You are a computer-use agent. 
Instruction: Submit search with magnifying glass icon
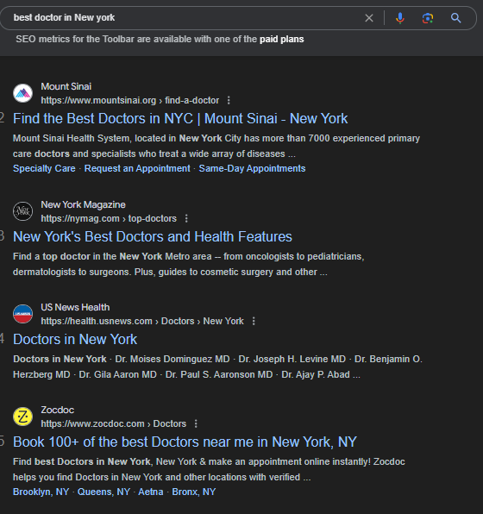[455, 18]
